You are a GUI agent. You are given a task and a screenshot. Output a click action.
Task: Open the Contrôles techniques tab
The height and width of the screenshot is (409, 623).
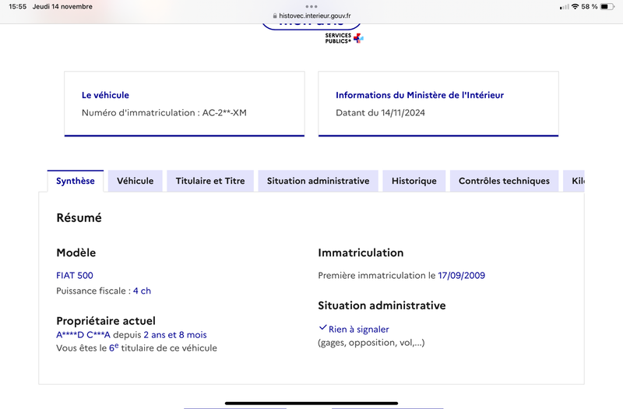(x=504, y=182)
